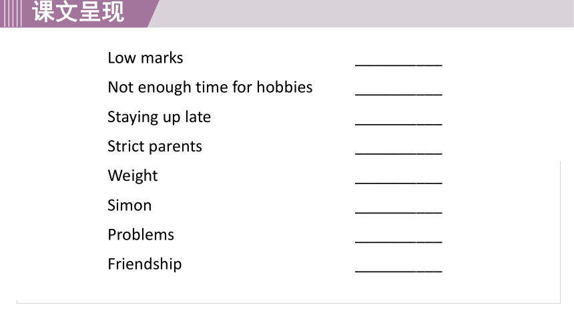Screen dimensions: 574x323
Task: Select the 'Weight' text line
Action: coord(133,176)
